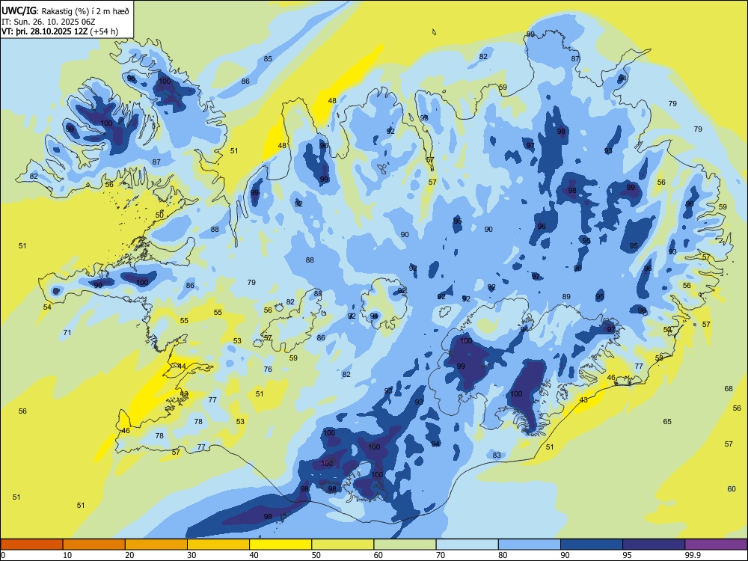The height and width of the screenshot is (561, 748).
Task: Click the '10' legend tick label
Action: [67, 555]
